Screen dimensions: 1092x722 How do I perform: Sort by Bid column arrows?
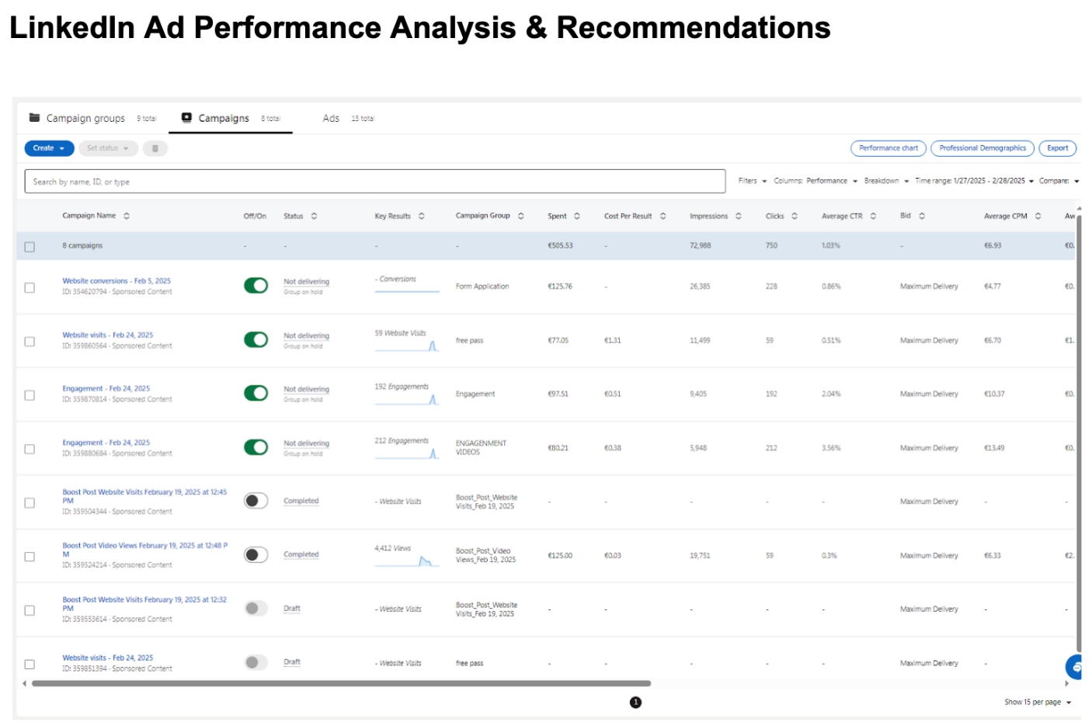coord(921,216)
